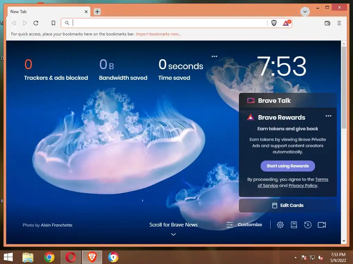Open Bookmarks icon in page footer
The width and height of the screenshot is (353, 264).
pos(294,225)
